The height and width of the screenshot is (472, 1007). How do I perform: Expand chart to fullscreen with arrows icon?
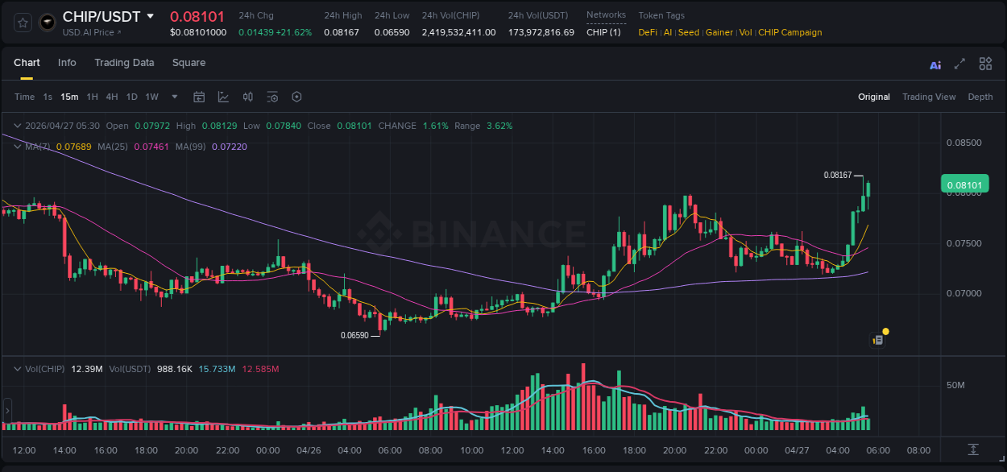[959, 64]
